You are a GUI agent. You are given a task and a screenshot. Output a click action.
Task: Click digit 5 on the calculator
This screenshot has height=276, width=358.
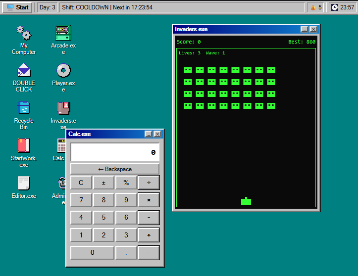coord(103,217)
